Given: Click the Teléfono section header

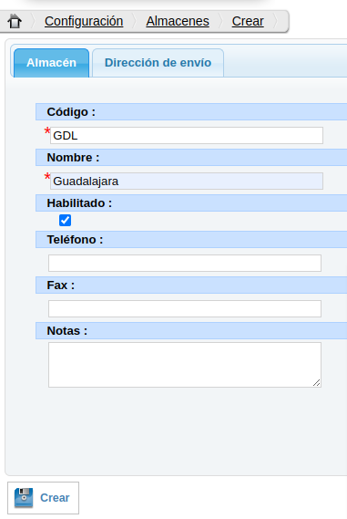Looking at the screenshot, I should [191, 239].
